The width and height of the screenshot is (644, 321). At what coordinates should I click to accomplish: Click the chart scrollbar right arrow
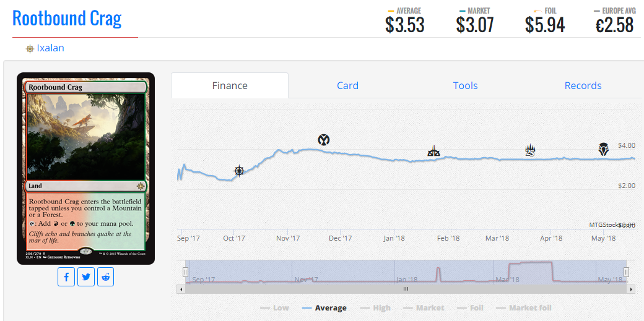[x=631, y=289]
